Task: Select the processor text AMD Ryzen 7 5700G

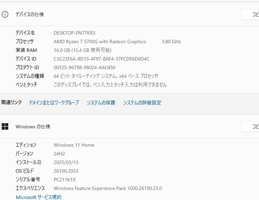Action: pos(76,42)
